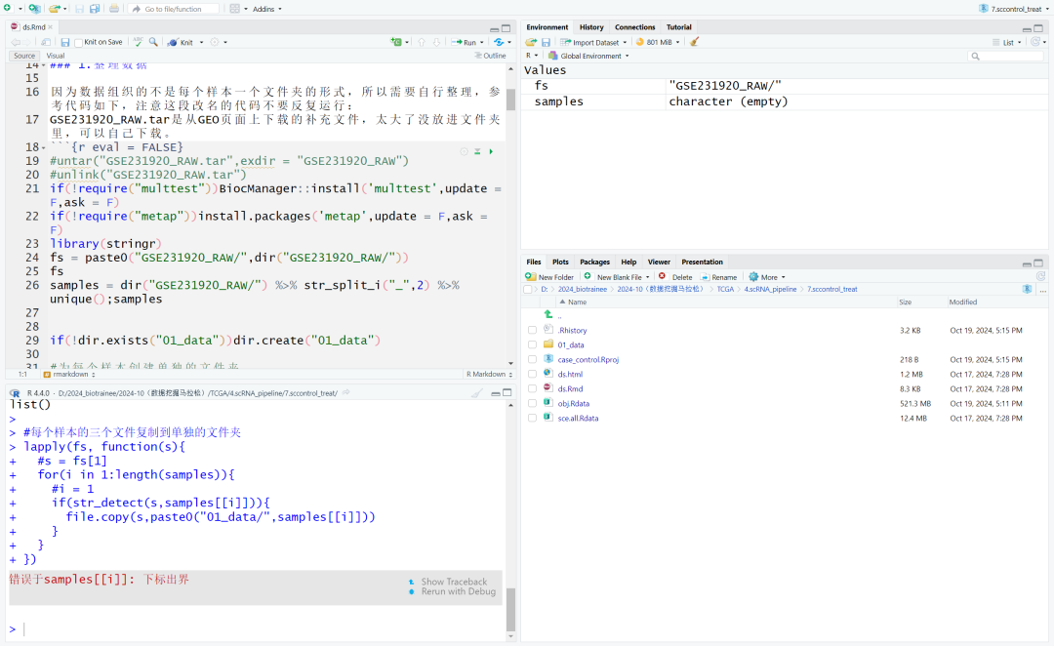Open the 801 MiB memory usage dropdown
The width and height of the screenshot is (1054, 646).
pos(658,42)
